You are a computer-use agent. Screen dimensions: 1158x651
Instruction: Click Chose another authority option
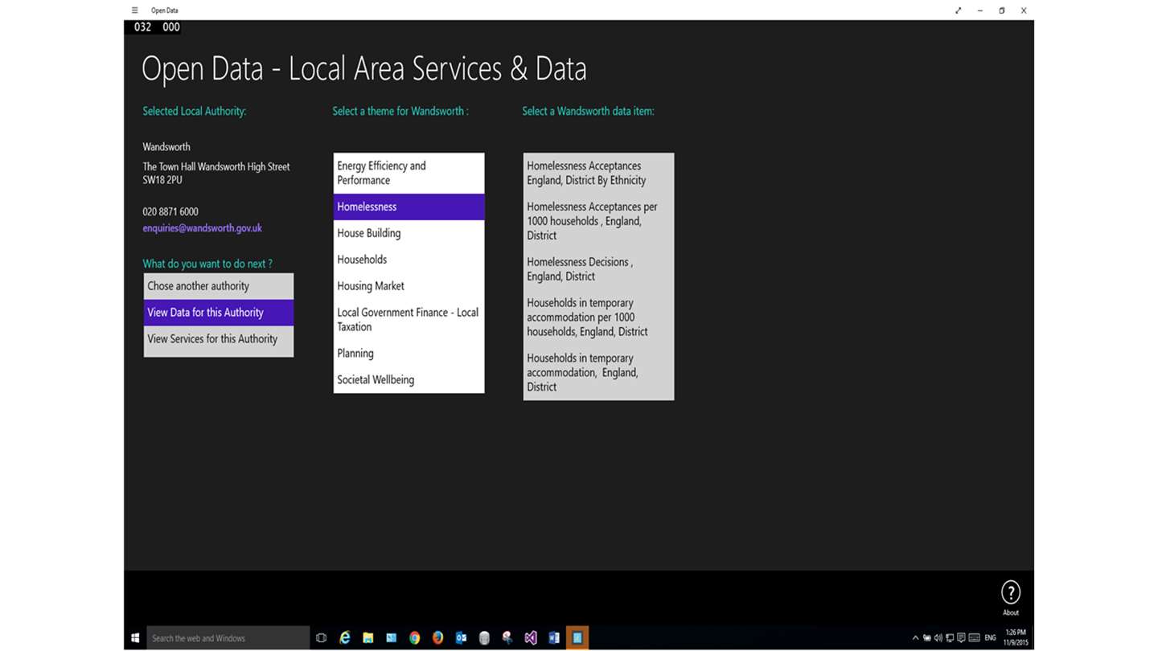[219, 286]
